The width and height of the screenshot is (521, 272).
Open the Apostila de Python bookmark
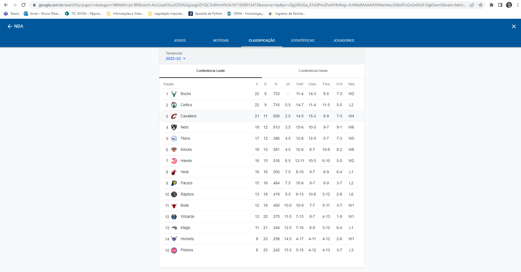tap(205, 14)
